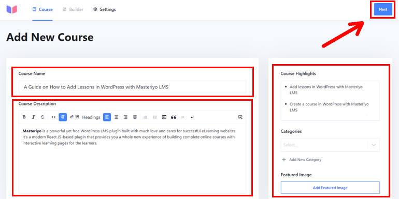Toggle left text alignment
The image size is (399, 199).
tap(107, 117)
